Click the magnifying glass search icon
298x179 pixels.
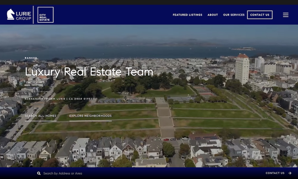(x=39, y=173)
